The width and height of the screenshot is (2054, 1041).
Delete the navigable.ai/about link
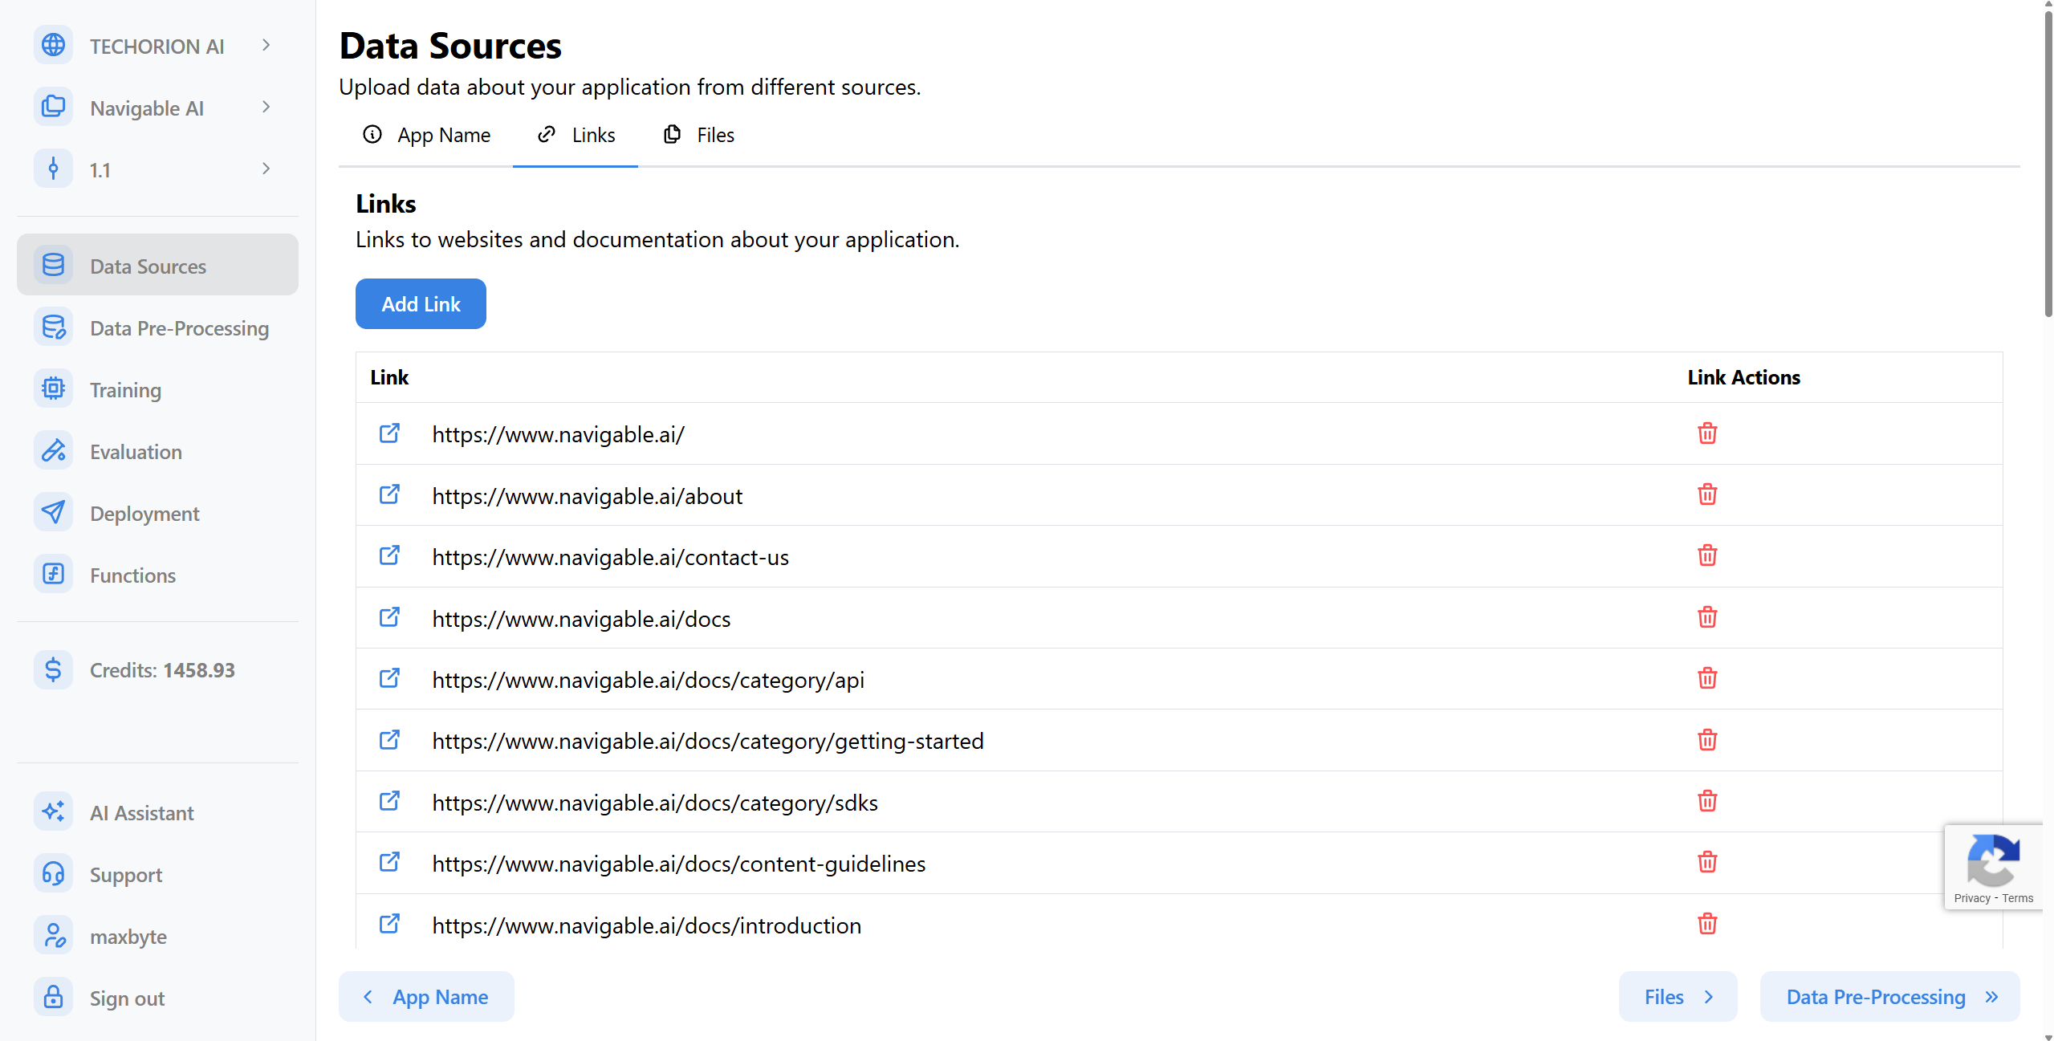click(x=1706, y=494)
